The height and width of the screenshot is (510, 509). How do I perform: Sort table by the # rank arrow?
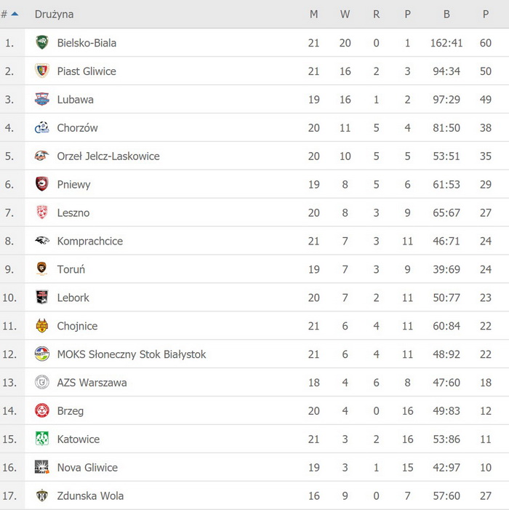(x=15, y=14)
